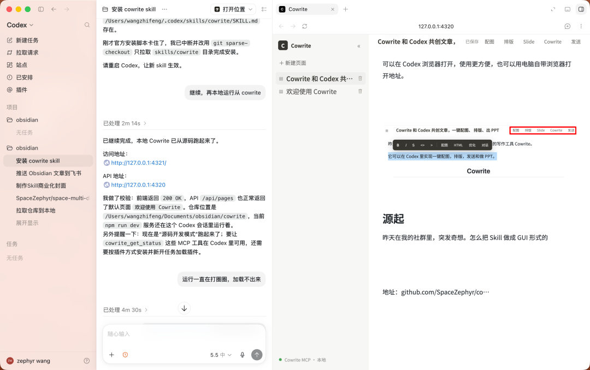Screen dimensions: 590x370
Task: Start voice input with the microphone icon
Action: pos(243,355)
